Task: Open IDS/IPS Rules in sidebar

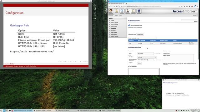Action: (114, 26)
